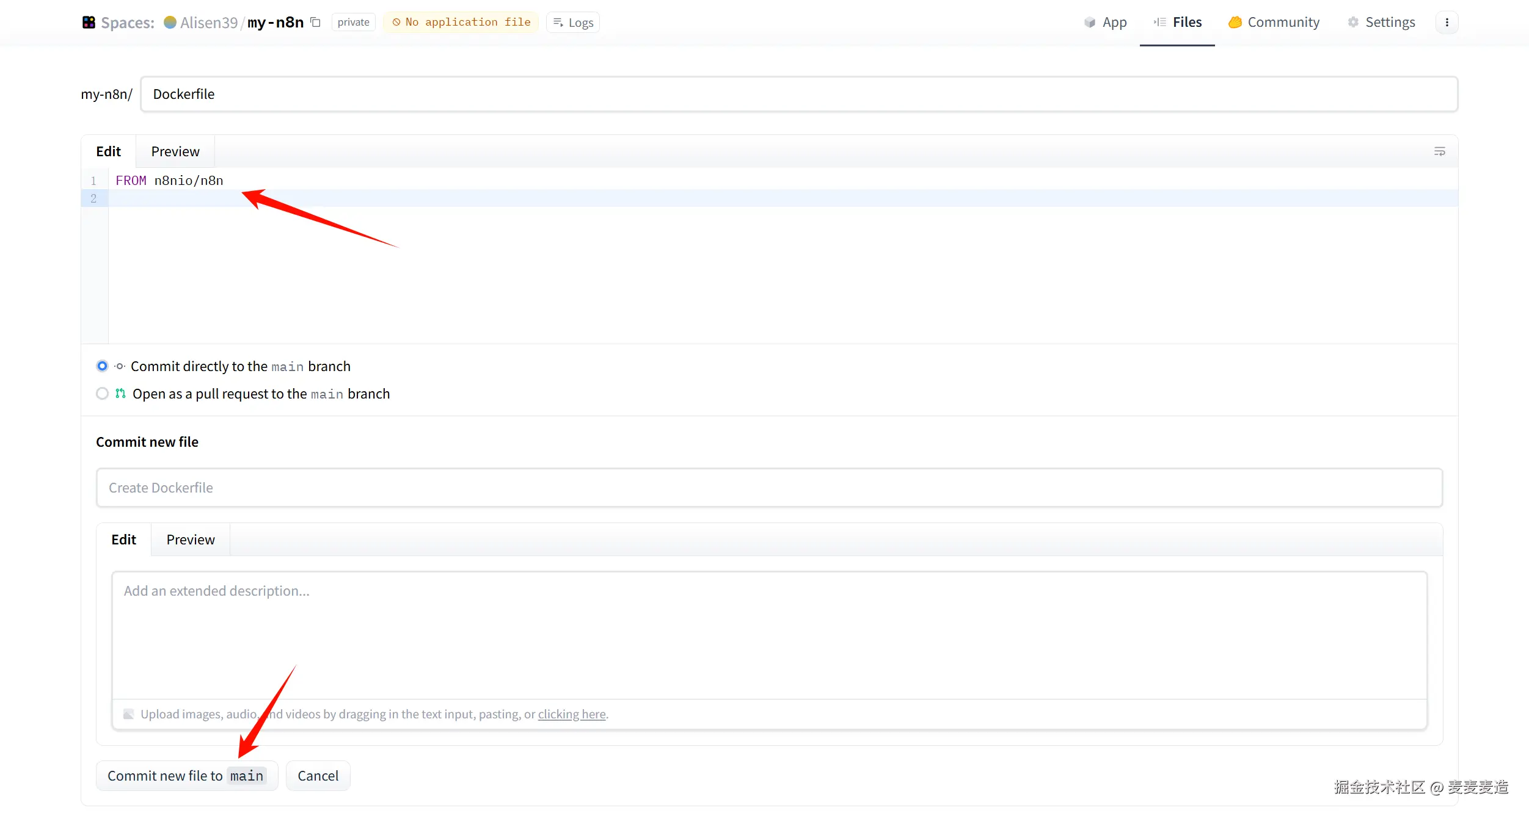
Task: Switch to file editor Preview tab
Action: (x=175, y=151)
